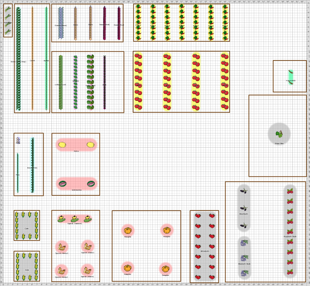Select the rightmost summer squash icon
Screen dimensions: 310x286
coord(88,219)
